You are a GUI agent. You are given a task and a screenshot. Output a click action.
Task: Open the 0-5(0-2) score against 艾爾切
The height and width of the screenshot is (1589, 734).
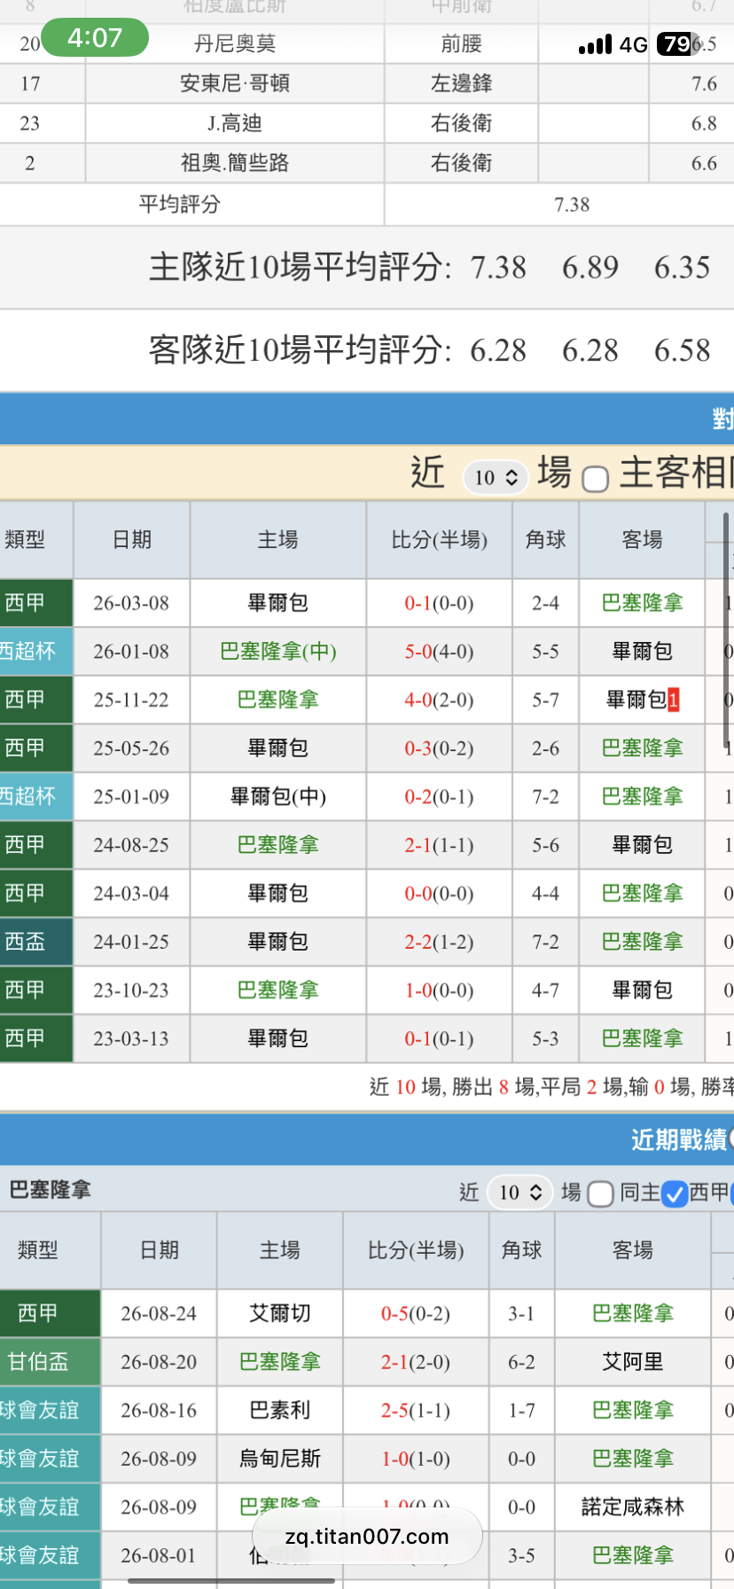416,1313
